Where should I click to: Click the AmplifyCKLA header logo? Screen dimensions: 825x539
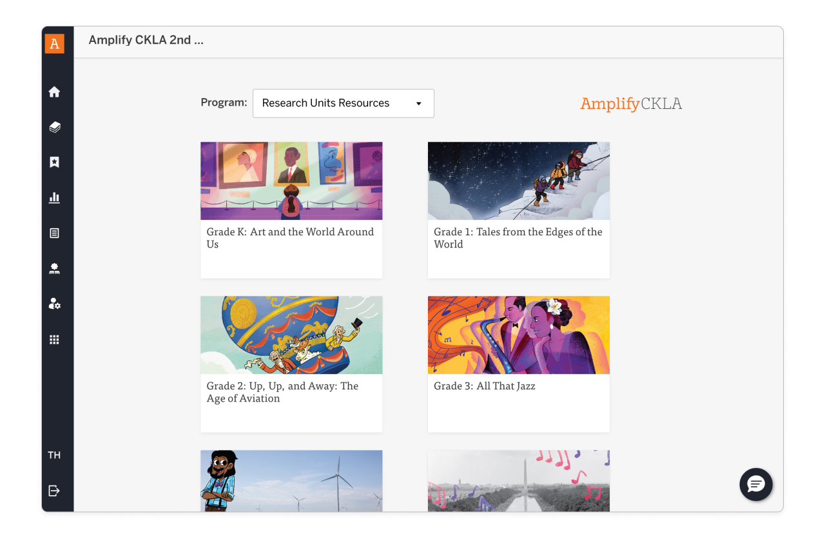tap(631, 103)
